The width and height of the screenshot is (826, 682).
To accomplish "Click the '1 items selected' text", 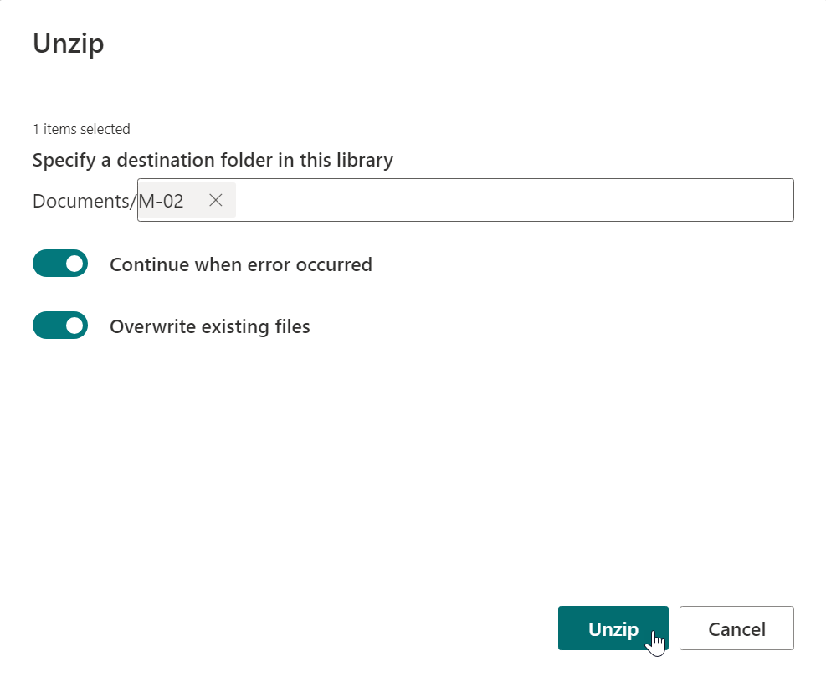I will tap(81, 129).
